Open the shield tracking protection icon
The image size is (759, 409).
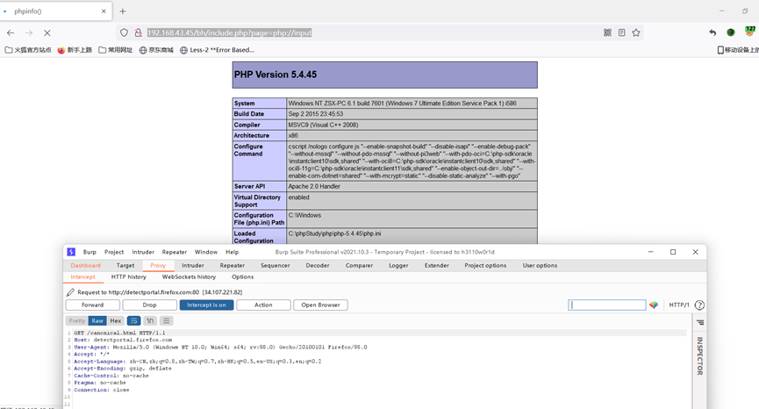pos(125,33)
